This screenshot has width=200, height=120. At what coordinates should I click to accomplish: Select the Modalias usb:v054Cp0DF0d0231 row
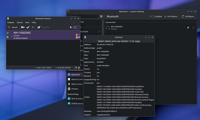[119, 111]
